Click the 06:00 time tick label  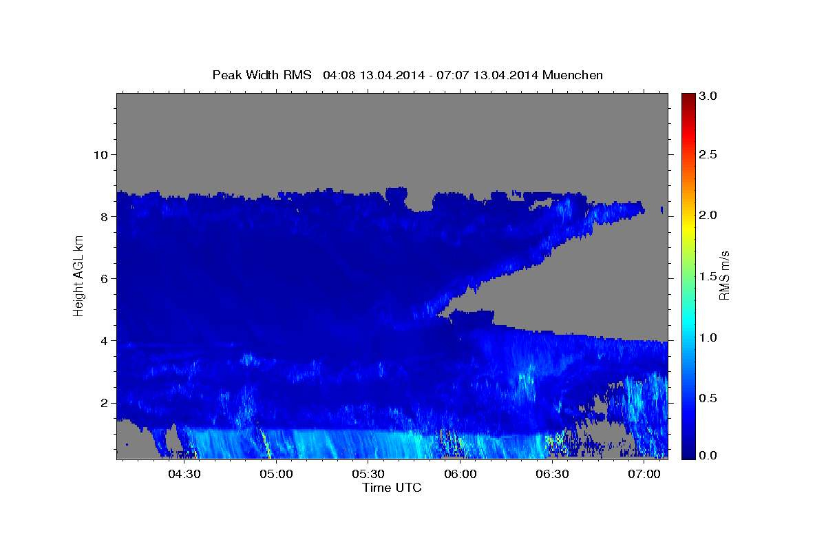click(460, 475)
